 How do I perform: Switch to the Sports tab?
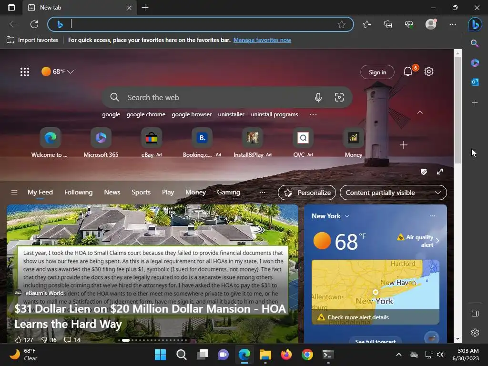(141, 193)
